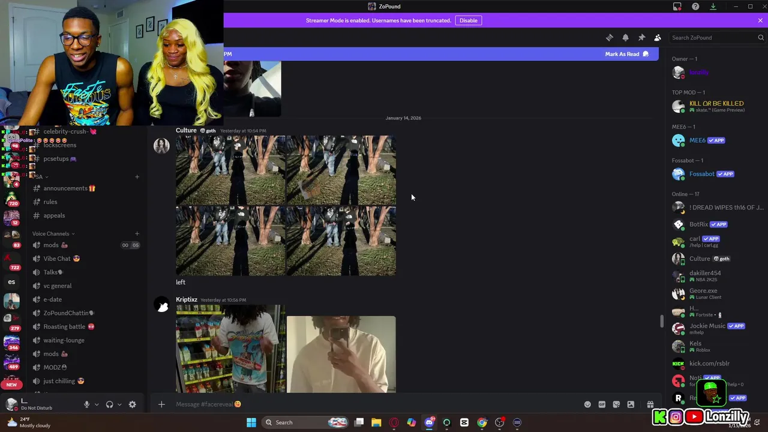Click Mark As Read

point(627,54)
